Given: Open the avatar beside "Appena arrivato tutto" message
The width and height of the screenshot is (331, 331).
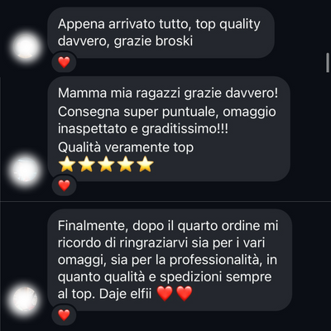Looking at the screenshot, I should coord(26,47).
